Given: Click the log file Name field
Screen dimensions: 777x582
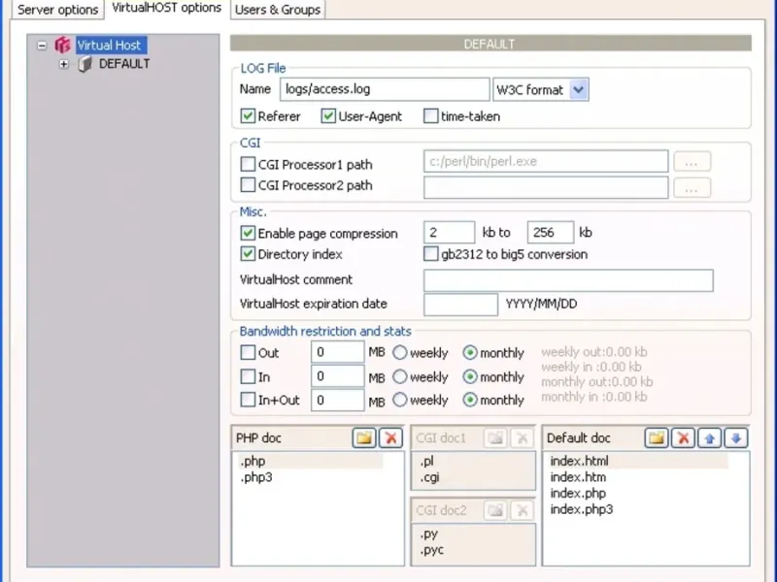Looking at the screenshot, I should [x=385, y=89].
